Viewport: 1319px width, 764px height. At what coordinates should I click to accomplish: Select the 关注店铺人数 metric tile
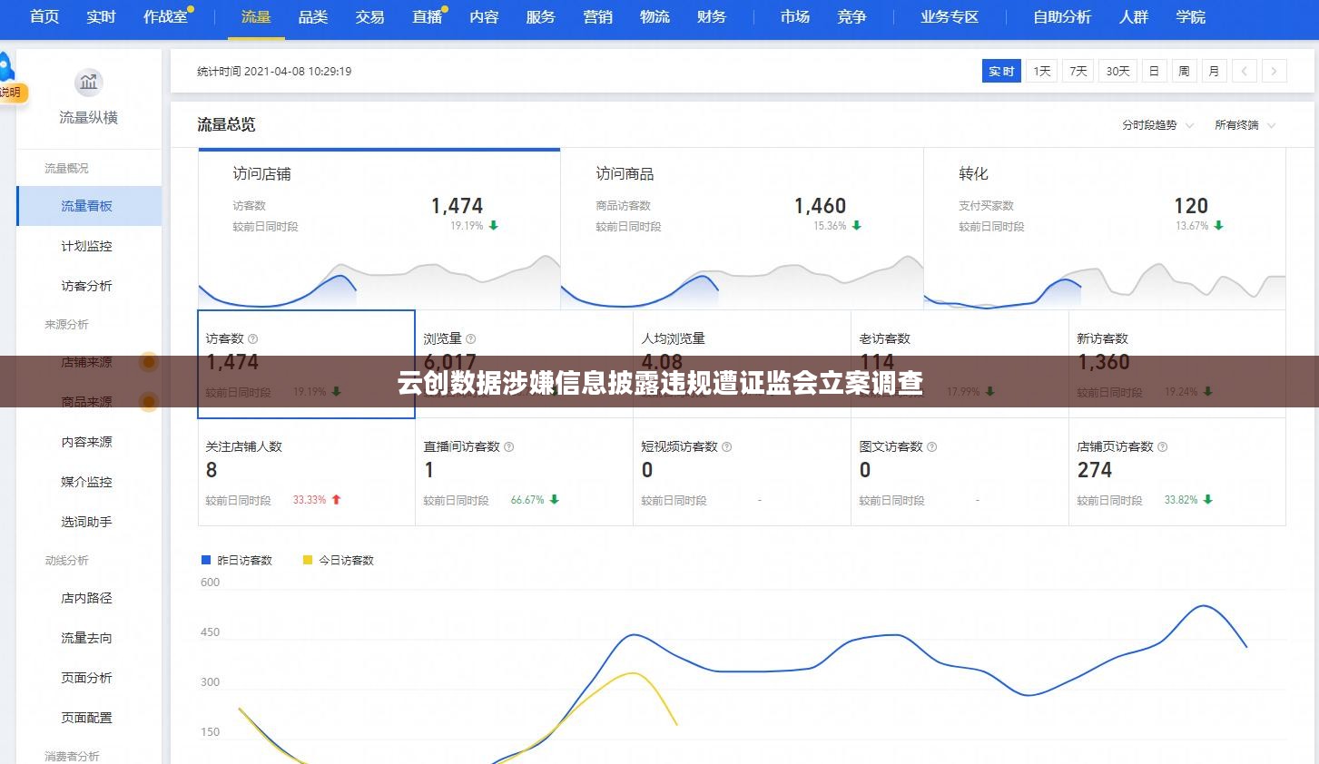point(307,472)
